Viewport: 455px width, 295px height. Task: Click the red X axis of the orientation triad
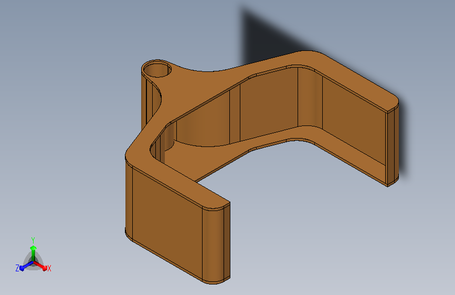click(x=40, y=266)
